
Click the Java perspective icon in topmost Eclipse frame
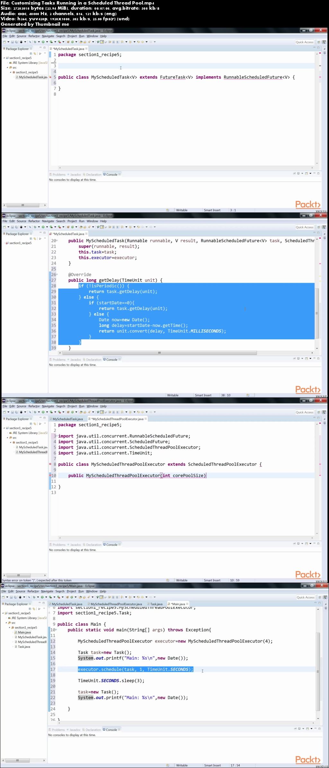(x=324, y=42)
